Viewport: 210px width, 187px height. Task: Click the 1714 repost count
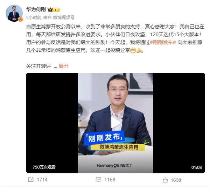coord(42,180)
